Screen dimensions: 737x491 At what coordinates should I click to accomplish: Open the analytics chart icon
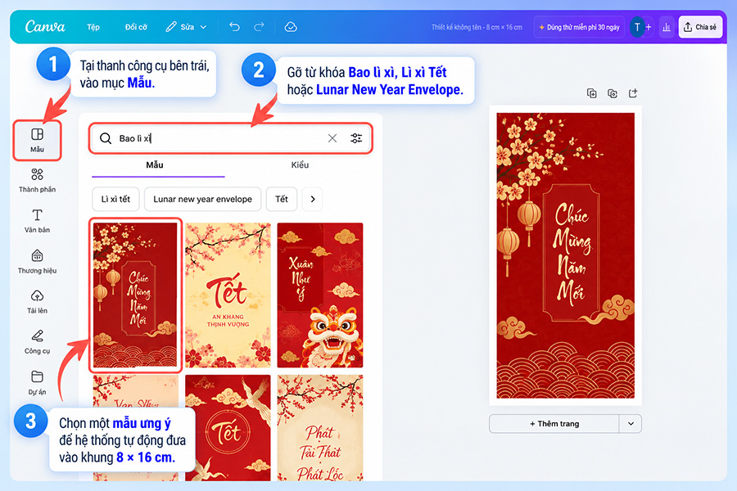click(667, 27)
